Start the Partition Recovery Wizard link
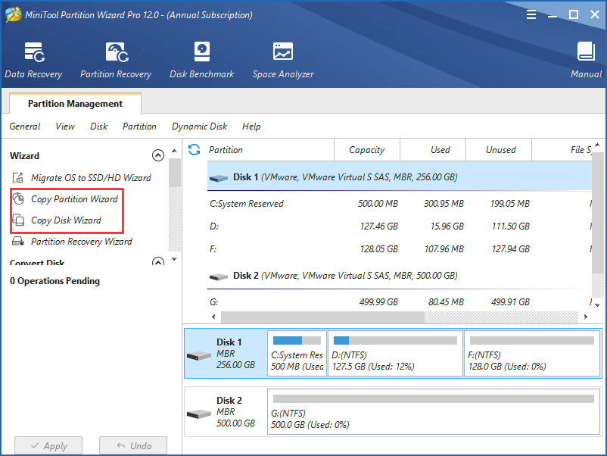Screen dimensions: 607x456 tap(81, 242)
